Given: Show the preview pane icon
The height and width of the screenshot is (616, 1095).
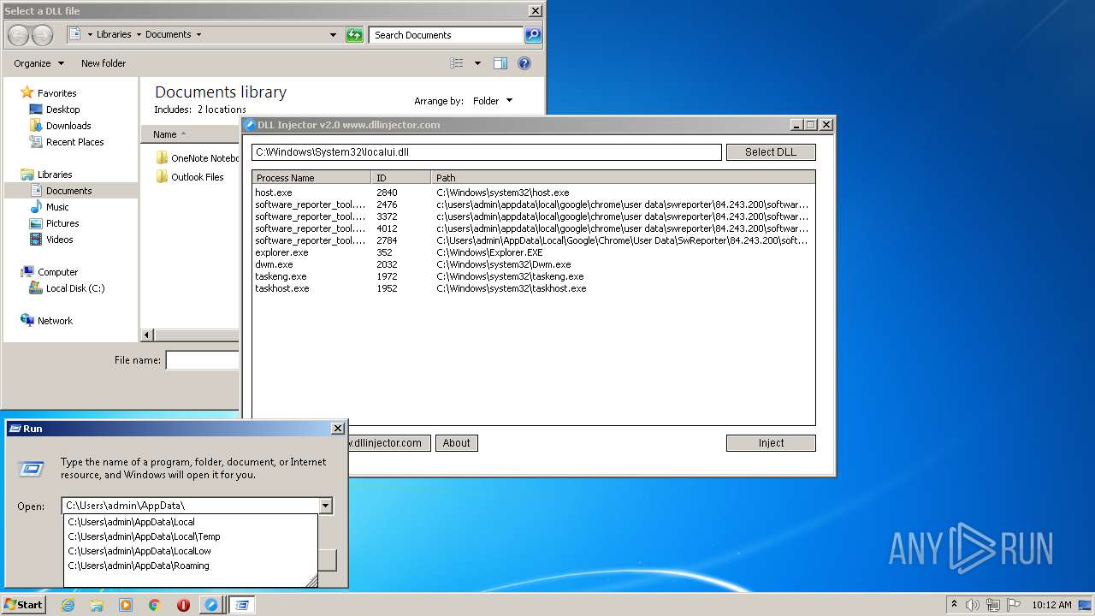Looking at the screenshot, I should point(500,63).
